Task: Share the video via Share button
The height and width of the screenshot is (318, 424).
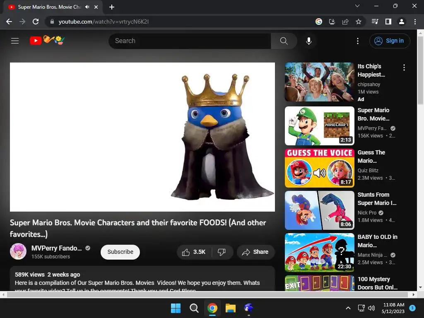Action: click(x=255, y=252)
